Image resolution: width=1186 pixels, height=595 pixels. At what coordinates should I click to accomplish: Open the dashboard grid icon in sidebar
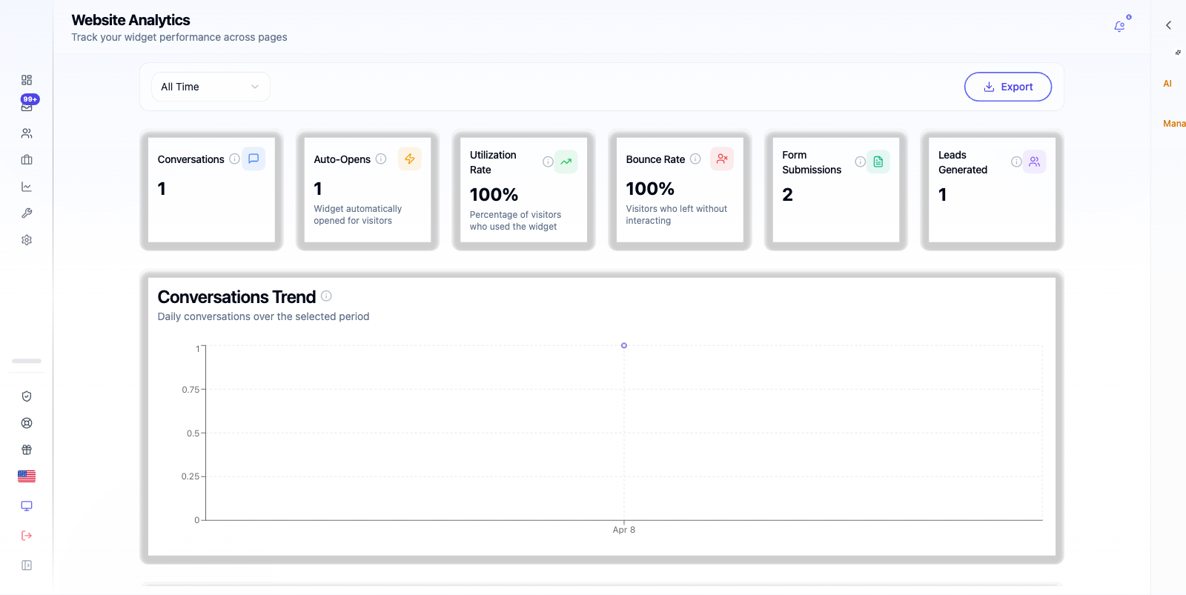pos(27,80)
